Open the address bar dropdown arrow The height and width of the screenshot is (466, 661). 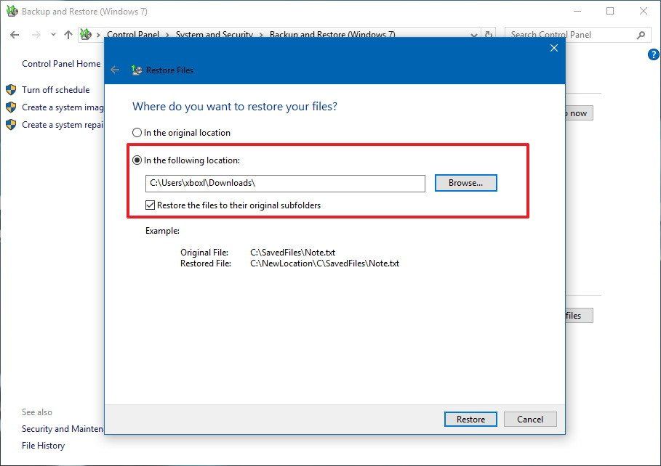(473, 34)
